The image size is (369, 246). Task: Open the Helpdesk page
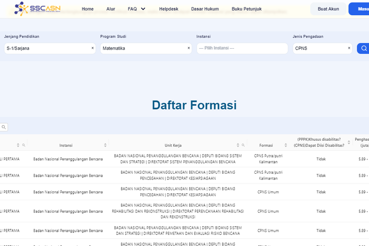pos(168,9)
